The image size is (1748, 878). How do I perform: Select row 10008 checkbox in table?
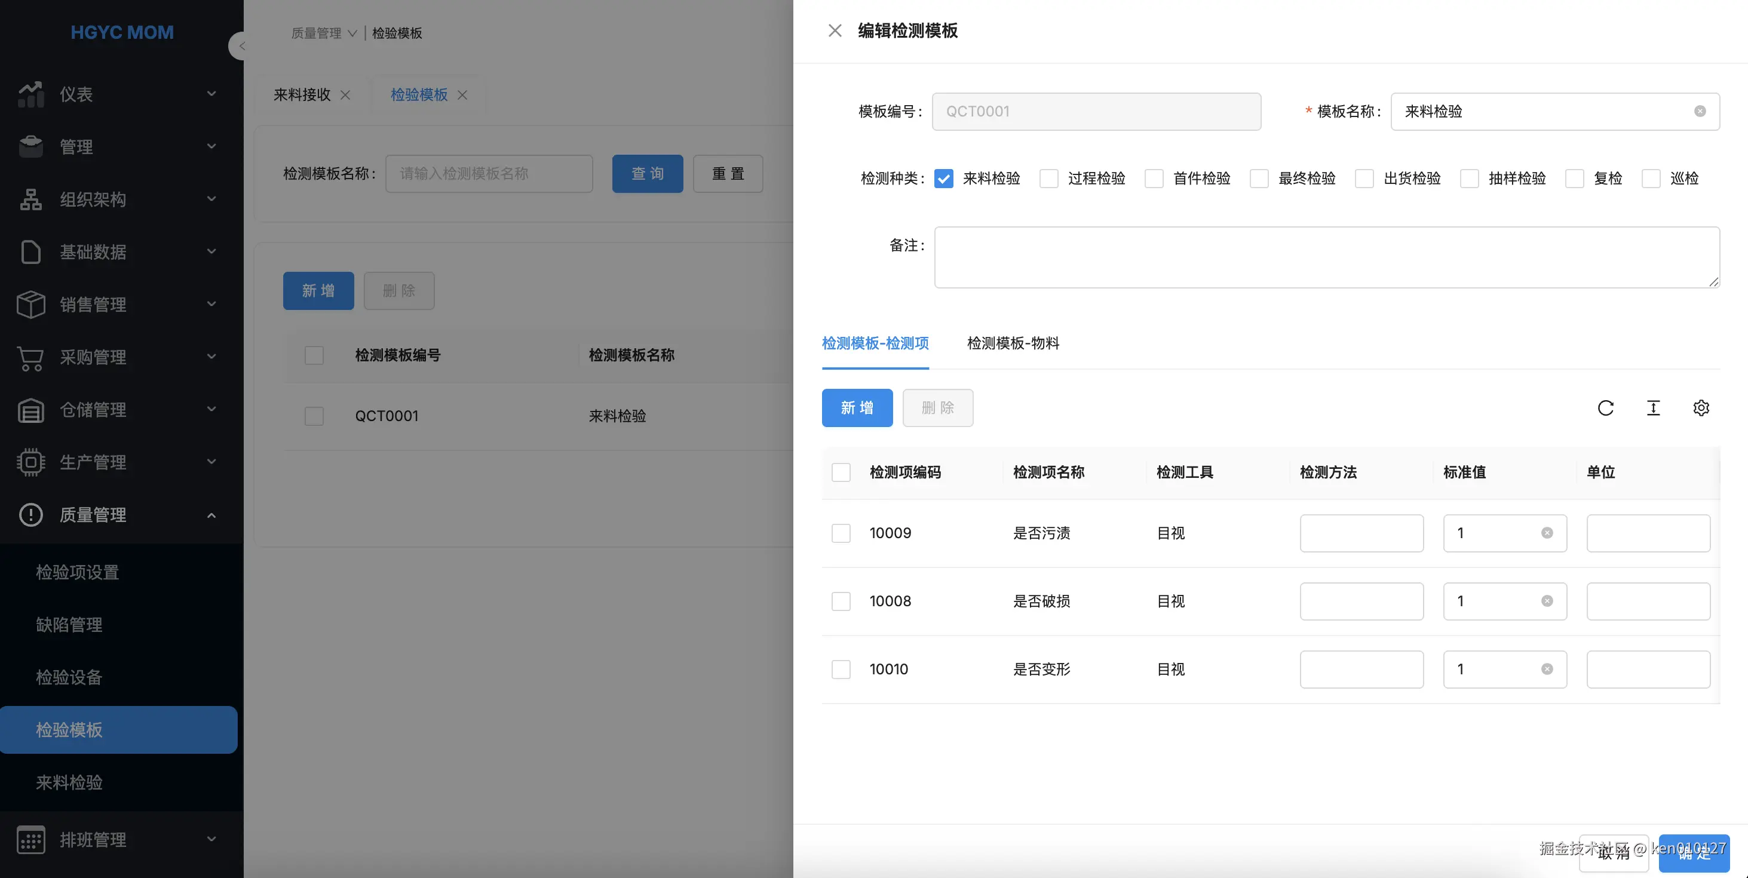pos(841,601)
